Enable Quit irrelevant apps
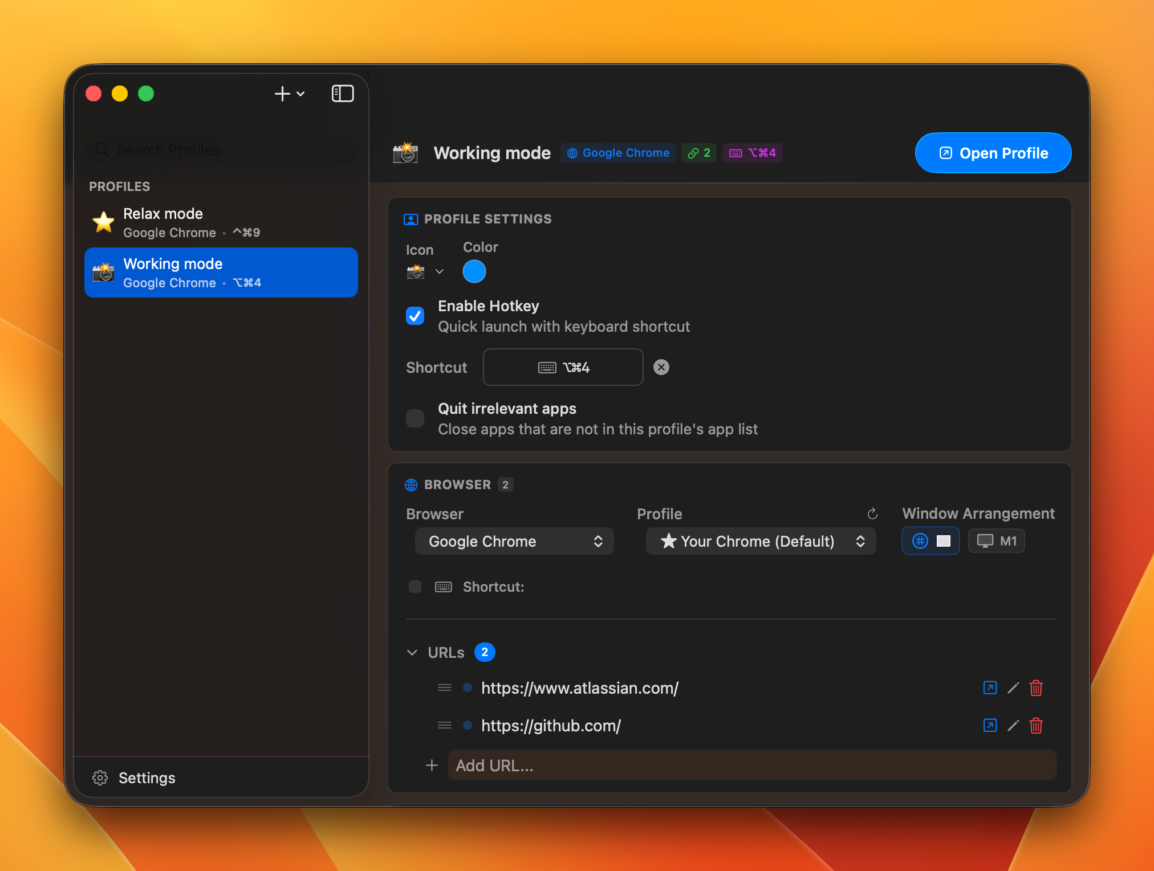1154x871 pixels. [x=415, y=418]
